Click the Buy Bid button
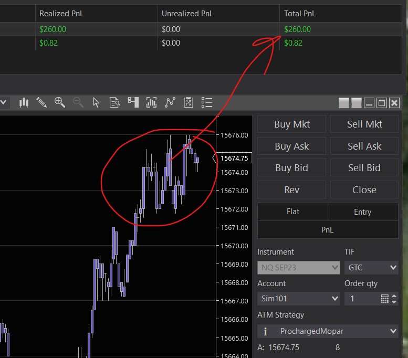This screenshot has width=408, height=358. tap(291, 167)
